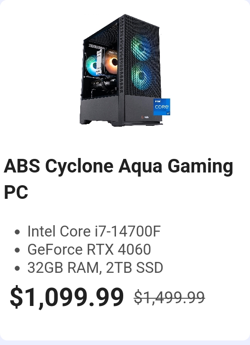Viewport: 250px width, 345px height.
Task: Open the ABS Cyclone Aqua Gaming PC title
Action: [118, 179]
